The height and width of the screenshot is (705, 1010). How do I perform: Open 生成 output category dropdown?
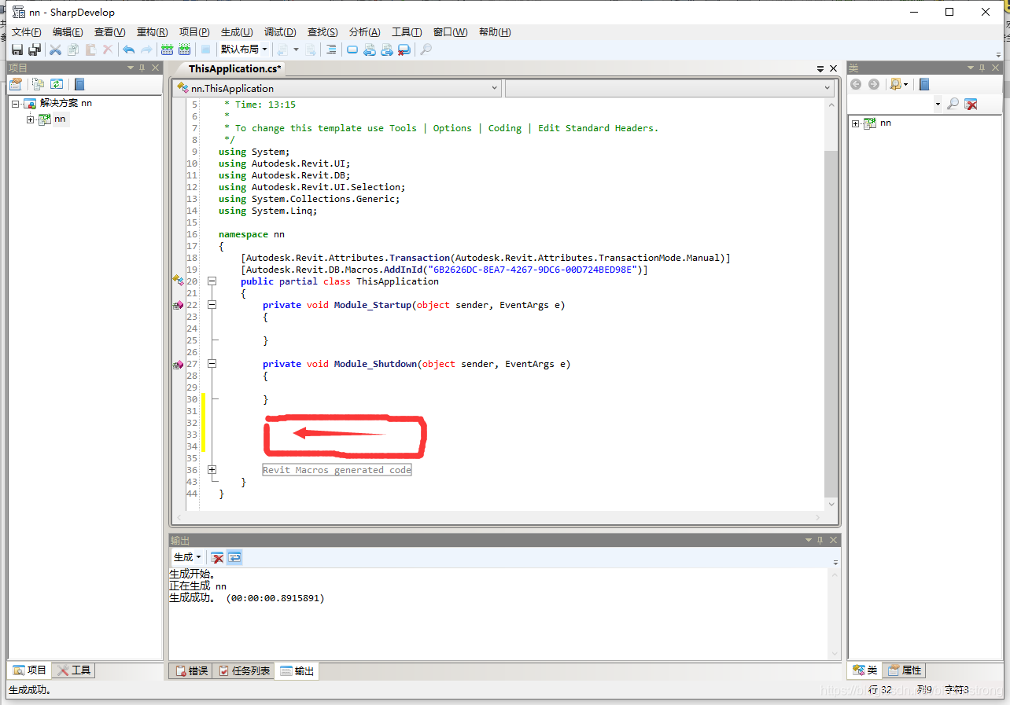[187, 557]
